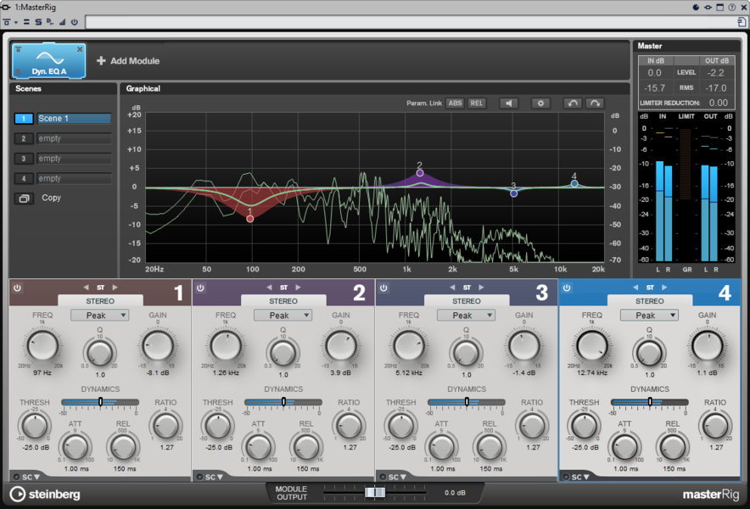Screen dimensions: 750x509
Task: Click band 2 left arrow next to ST
Action: (x=269, y=288)
